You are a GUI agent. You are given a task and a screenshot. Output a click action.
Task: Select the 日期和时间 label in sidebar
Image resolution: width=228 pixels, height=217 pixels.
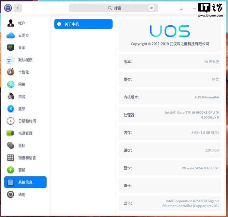pos(27,121)
